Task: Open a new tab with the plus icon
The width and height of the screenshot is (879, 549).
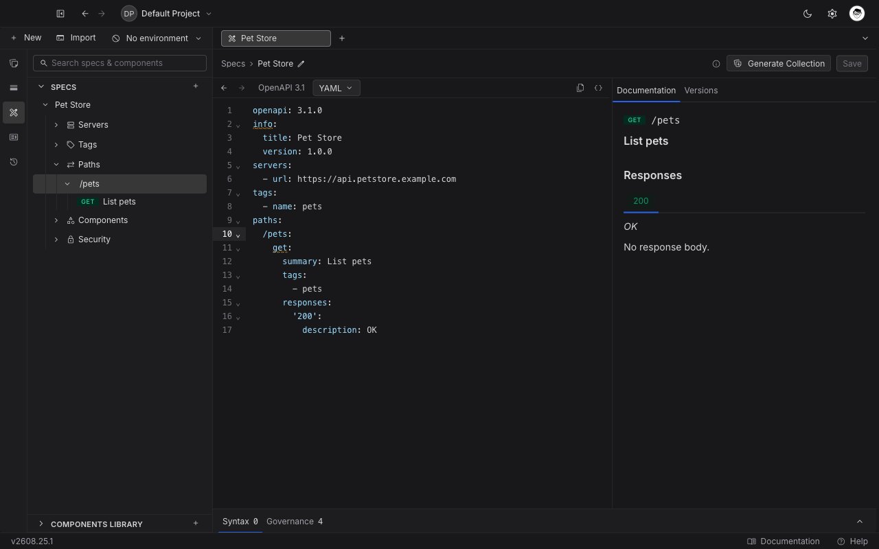Action: 342,38
